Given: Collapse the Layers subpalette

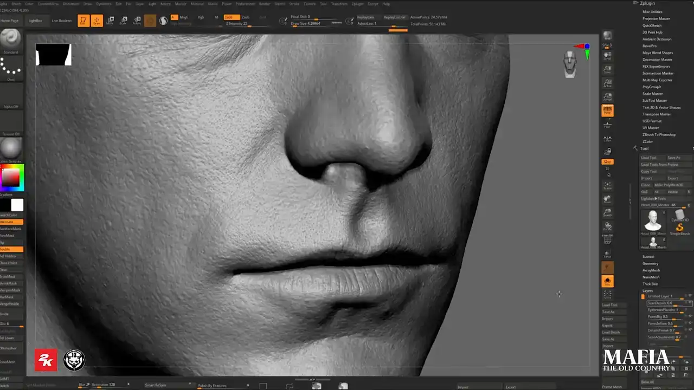Looking at the screenshot, I should pos(647,291).
